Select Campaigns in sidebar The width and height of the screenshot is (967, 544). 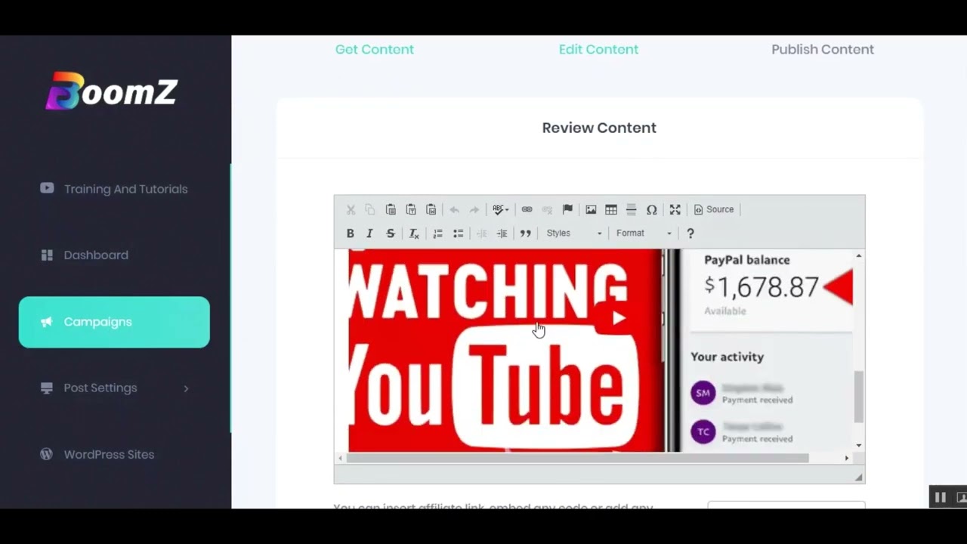point(114,322)
